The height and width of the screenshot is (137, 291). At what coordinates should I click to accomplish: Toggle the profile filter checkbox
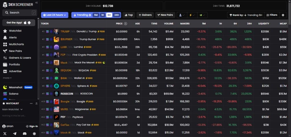point(182,15)
